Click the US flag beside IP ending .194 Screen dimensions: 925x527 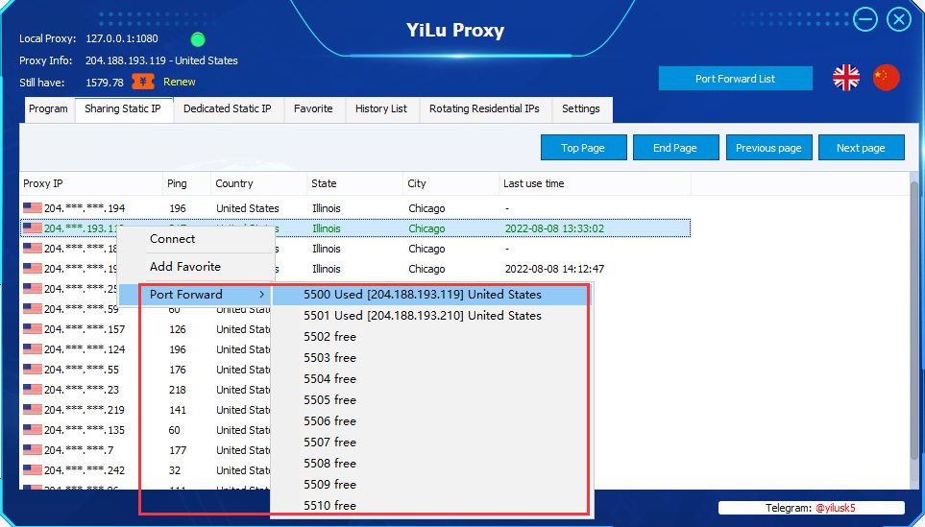(x=33, y=207)
